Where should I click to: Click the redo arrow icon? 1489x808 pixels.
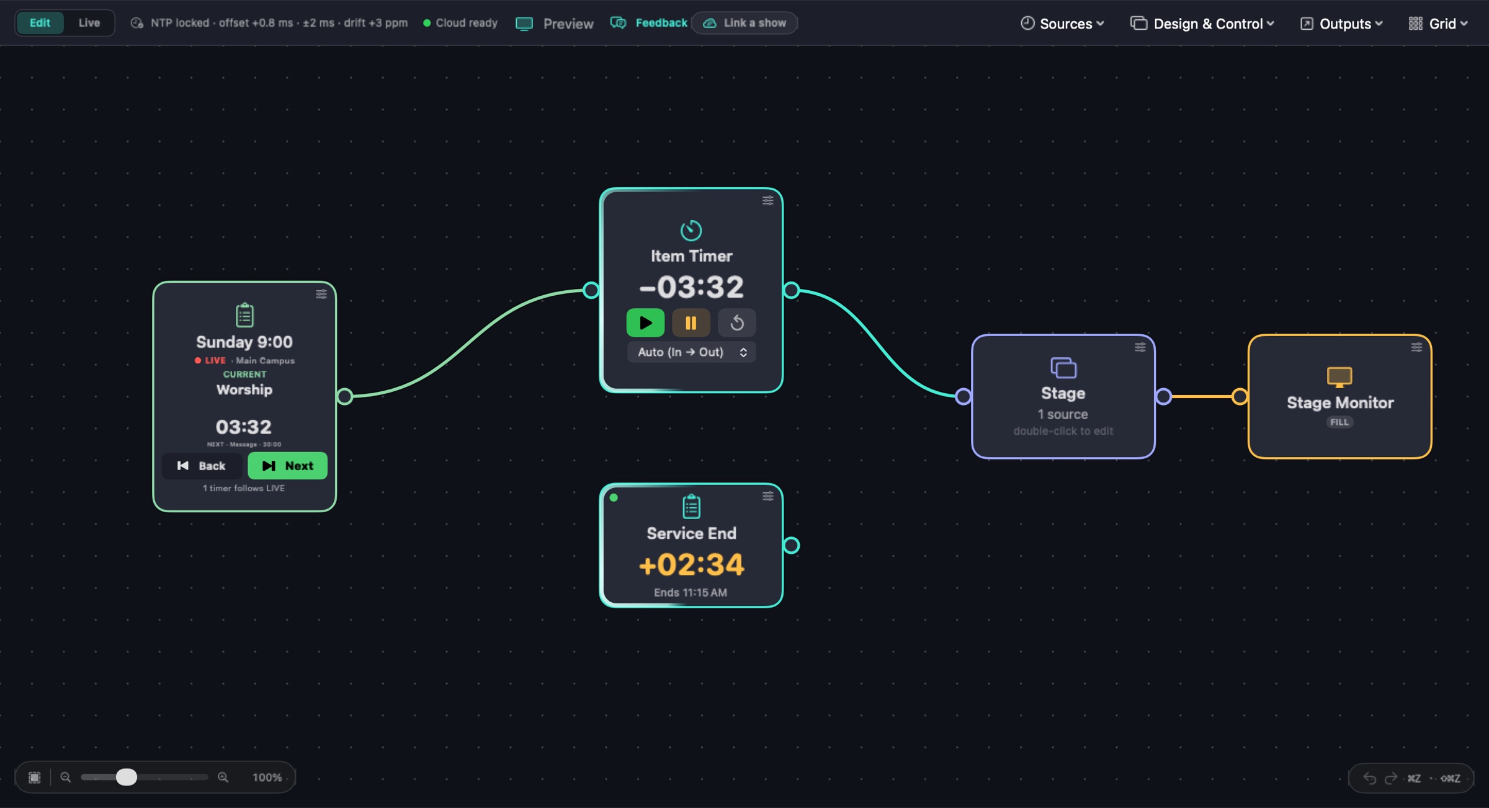click(x=1391, y=778)
